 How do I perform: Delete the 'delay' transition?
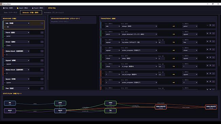pos(214,57)
